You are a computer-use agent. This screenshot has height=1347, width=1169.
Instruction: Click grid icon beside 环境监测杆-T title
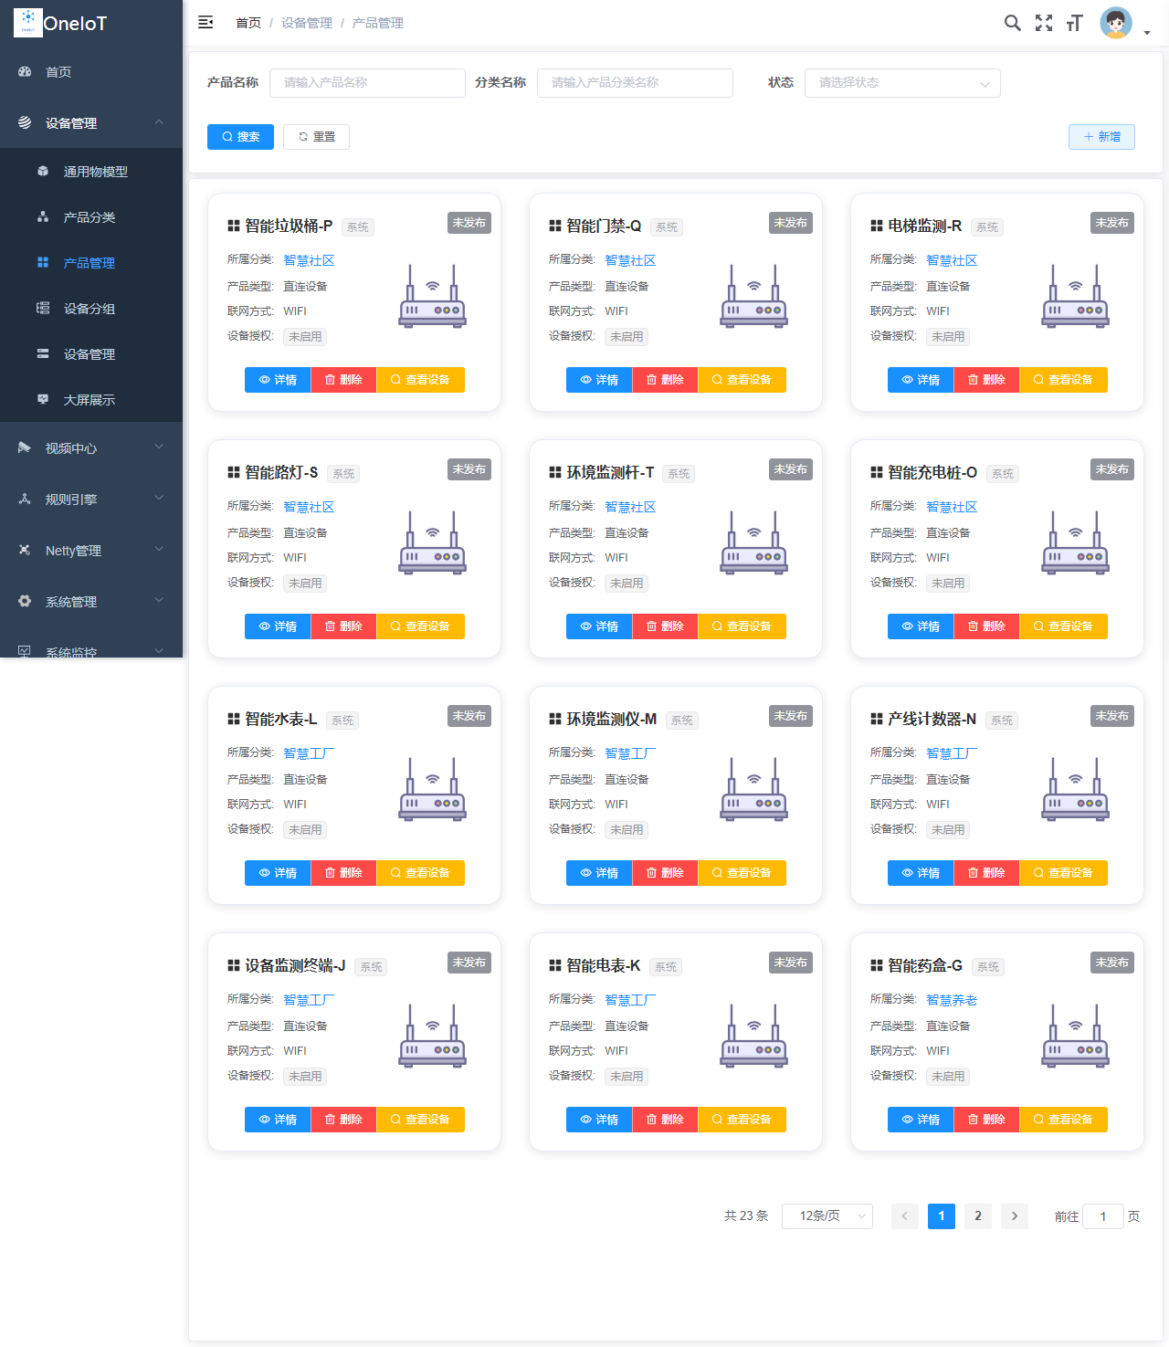tap(555, 472)
